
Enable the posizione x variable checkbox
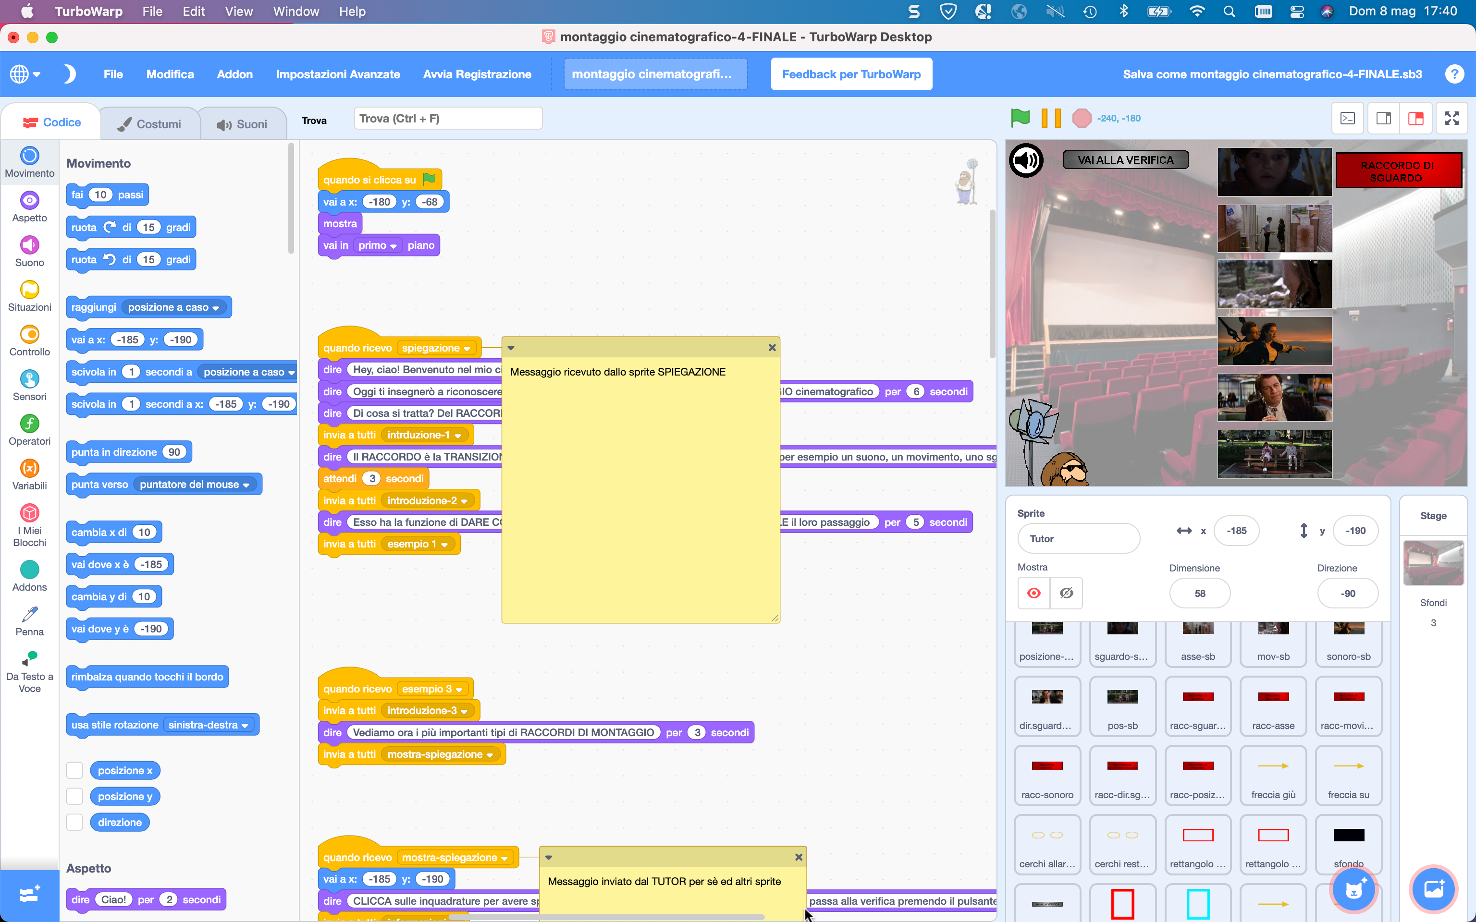[x=74, y=770]
